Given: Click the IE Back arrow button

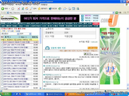Looking at the screenshot, I should click(3, 8).
